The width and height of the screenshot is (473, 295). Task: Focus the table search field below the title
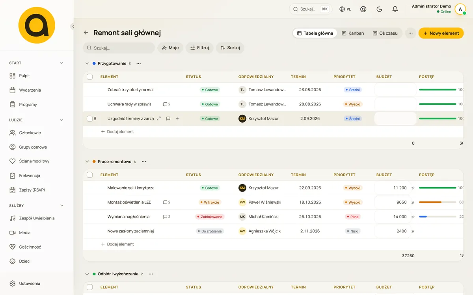(x=119, y=48)
